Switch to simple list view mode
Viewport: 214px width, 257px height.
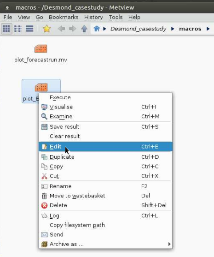pyautogui.click(x=18, y=29)
